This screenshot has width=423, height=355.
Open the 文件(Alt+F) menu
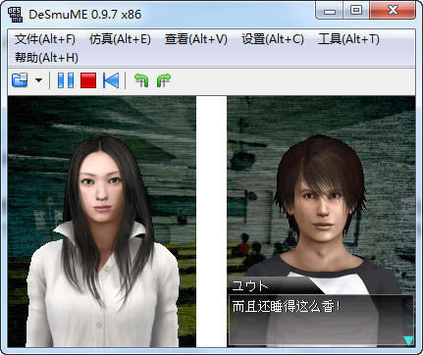point(45,39)
